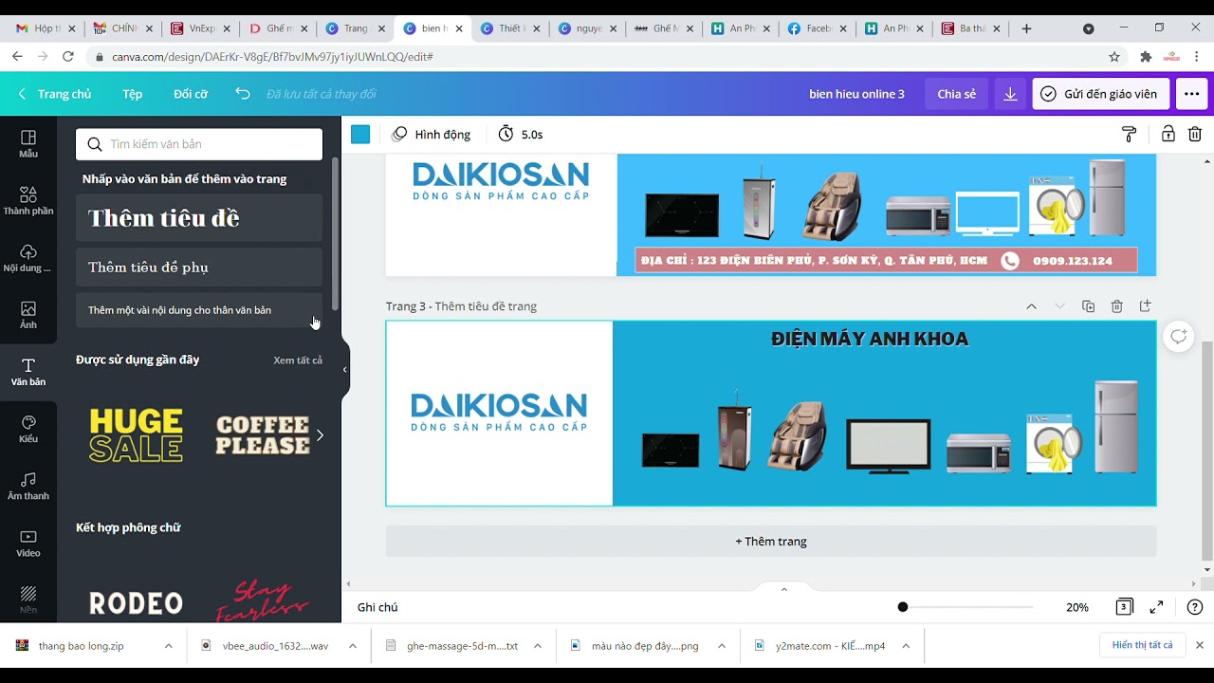
Task: Switch to the Facebook browser tab
Action: click(x=817, y=28)
